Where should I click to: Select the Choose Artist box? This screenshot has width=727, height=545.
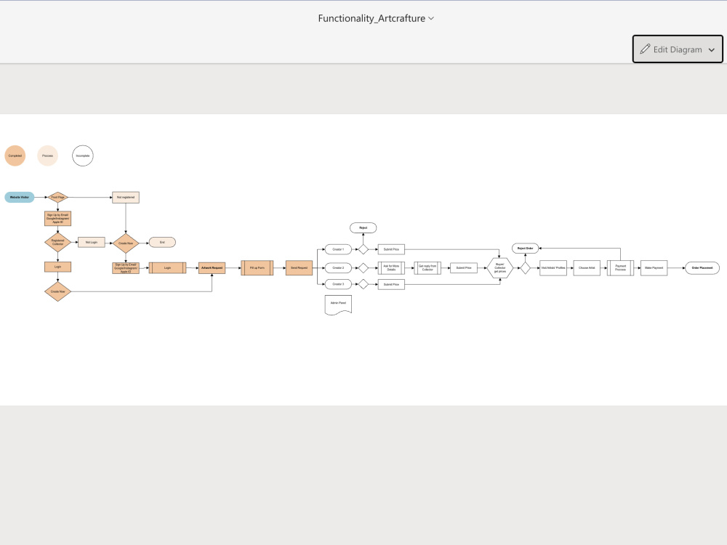(587, 268)
